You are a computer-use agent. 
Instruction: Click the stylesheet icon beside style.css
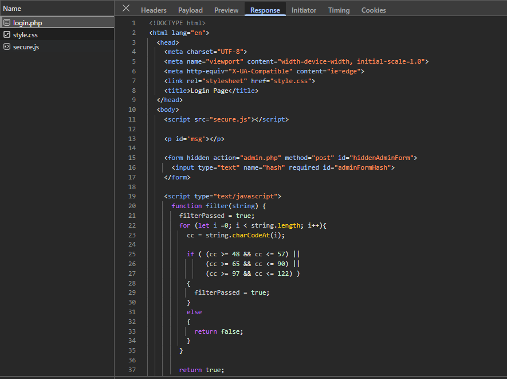coord(7,34)
